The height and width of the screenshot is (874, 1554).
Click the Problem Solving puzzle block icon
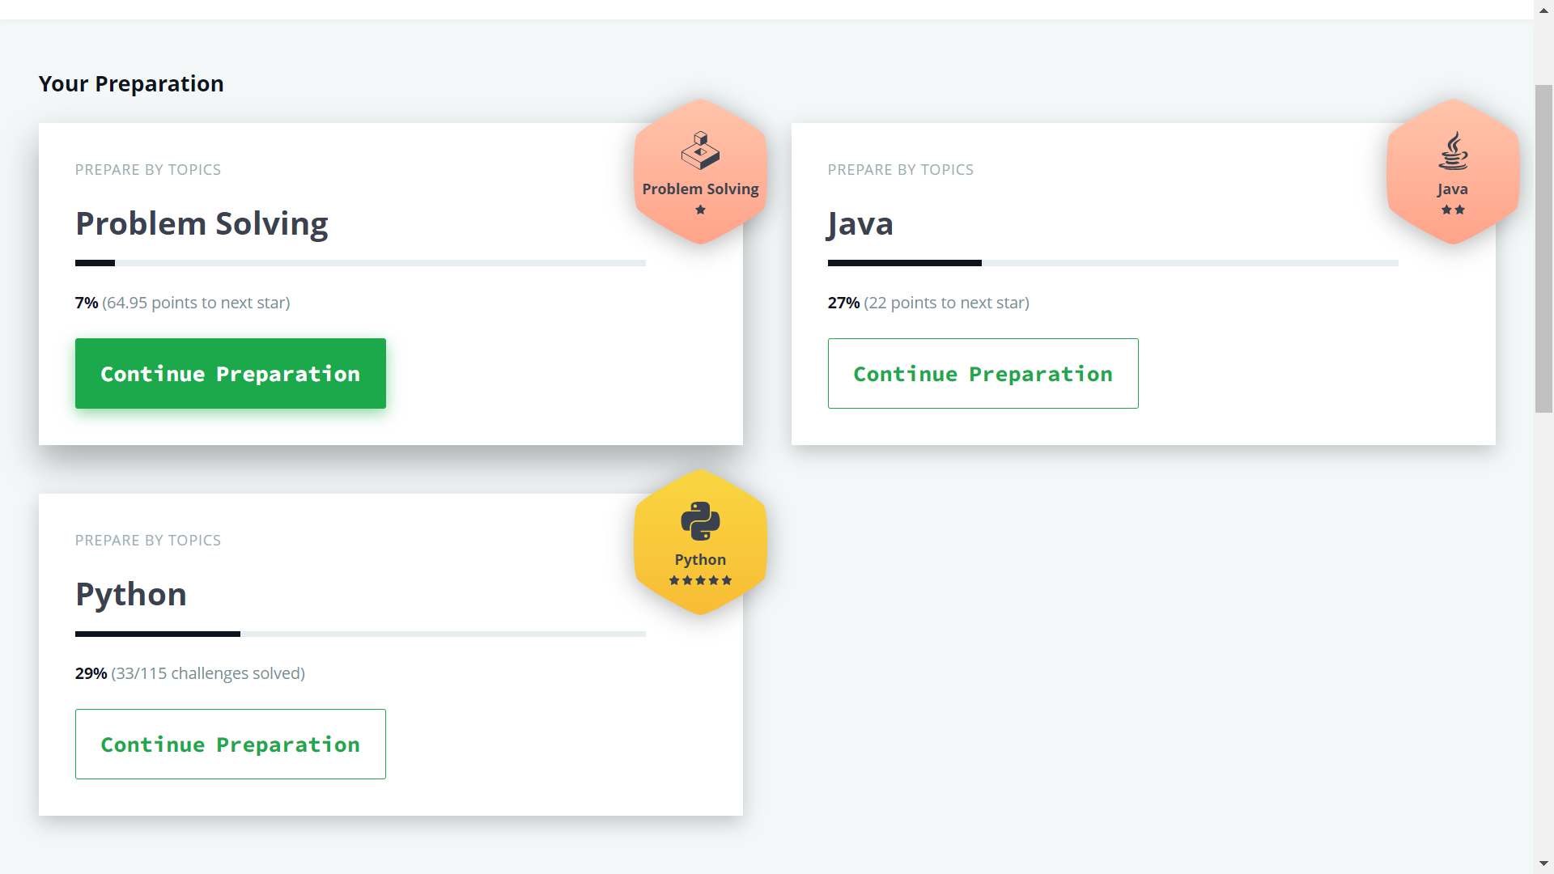[x=700, y=151]
